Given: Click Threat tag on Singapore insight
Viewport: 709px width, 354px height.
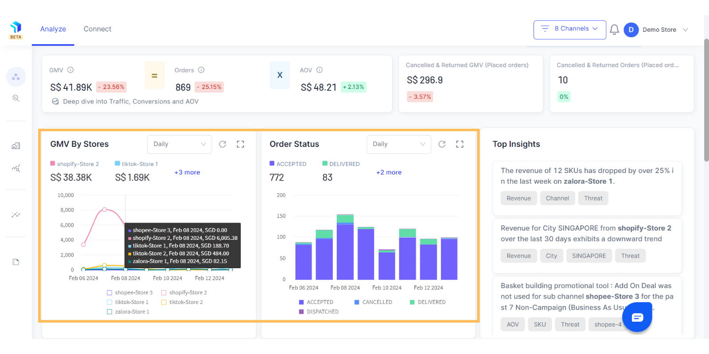Looking at the screenshot, I should (x=630, y=256).
